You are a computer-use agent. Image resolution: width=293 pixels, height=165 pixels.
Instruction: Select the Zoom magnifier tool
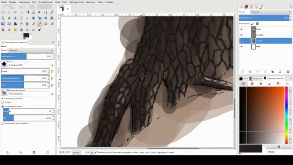3,18
